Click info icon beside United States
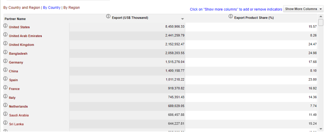Viewport: 326px width, 132px height. [x=5, y=26]
